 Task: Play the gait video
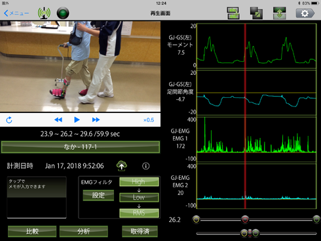pos(77,120)
